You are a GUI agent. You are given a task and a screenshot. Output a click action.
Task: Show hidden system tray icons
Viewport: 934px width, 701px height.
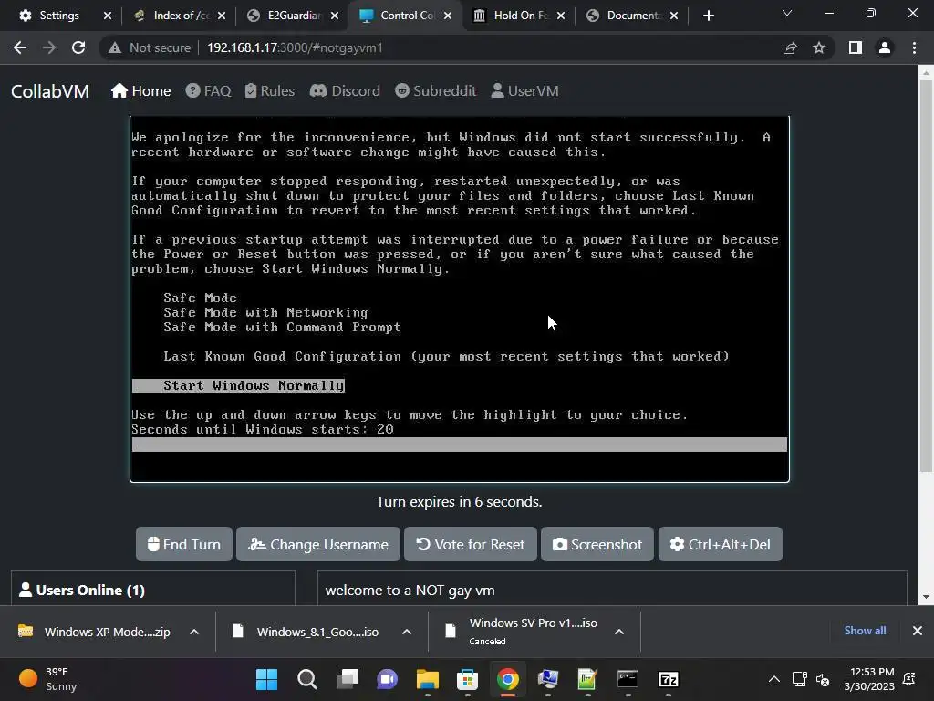point(773,679)
